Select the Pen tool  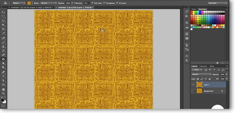(x=3, y=72)
